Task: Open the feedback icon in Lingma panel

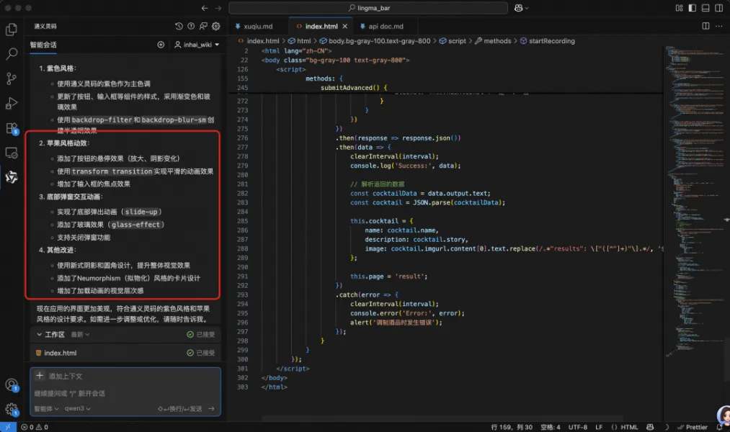Action: pos(203,27)
